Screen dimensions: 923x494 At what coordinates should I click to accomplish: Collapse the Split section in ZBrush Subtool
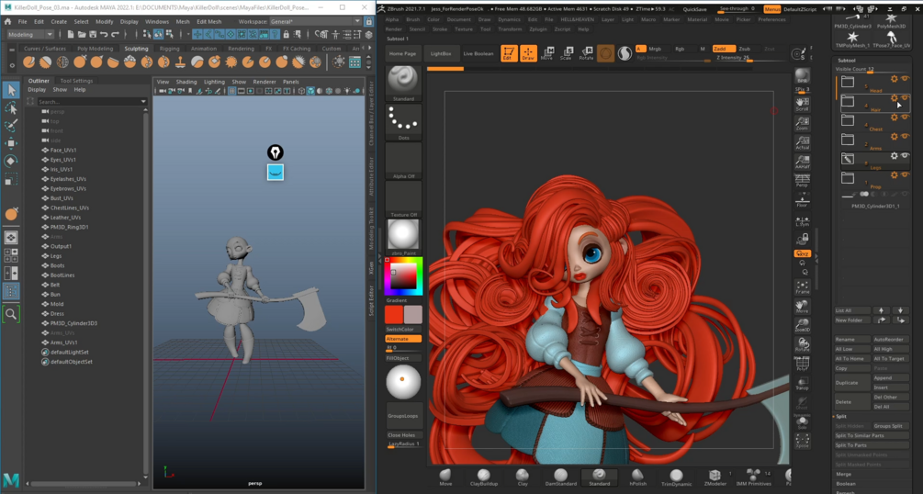click(841, 416)
